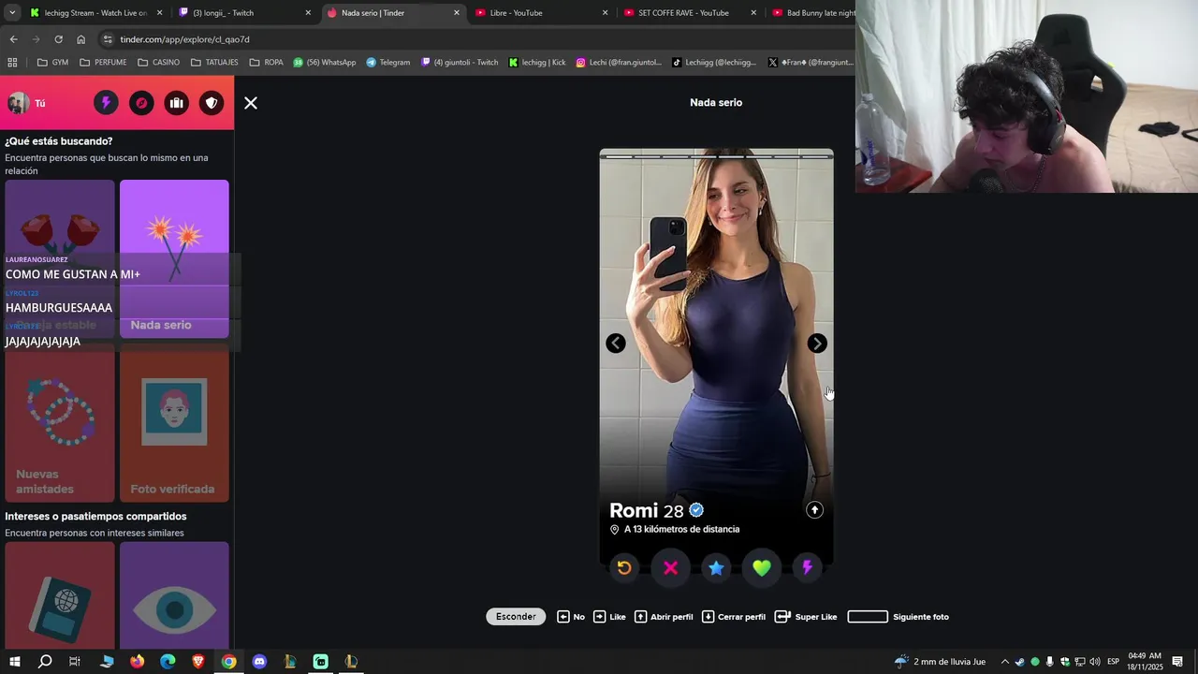Click the Siguiente foto spacebar hint
1198x674 pixels.
click(x=898, y=617)
